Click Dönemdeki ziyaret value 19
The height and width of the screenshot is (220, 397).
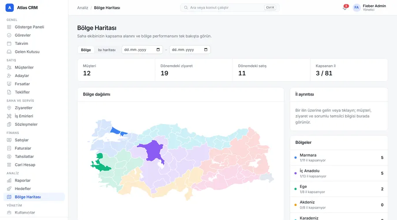[x=165, y=73]
